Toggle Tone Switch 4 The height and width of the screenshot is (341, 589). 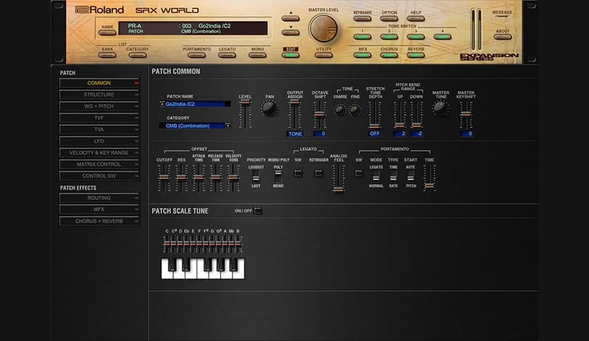click(442, 37)
